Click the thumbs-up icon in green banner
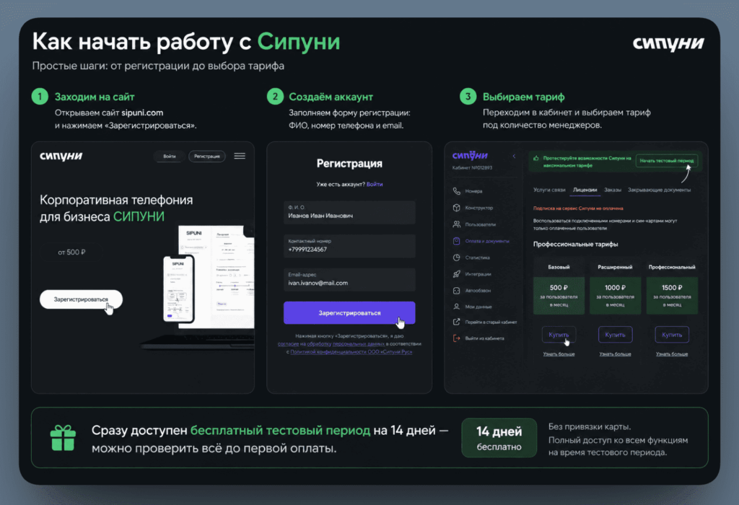 [536, 158]
